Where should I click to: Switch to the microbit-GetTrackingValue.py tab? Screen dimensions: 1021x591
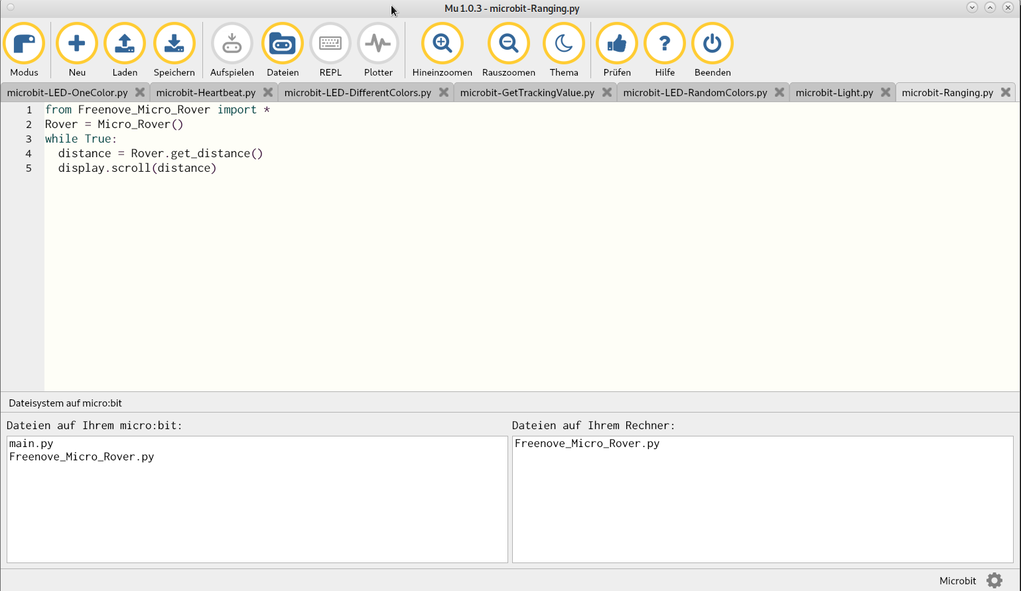tap(527, 93)
